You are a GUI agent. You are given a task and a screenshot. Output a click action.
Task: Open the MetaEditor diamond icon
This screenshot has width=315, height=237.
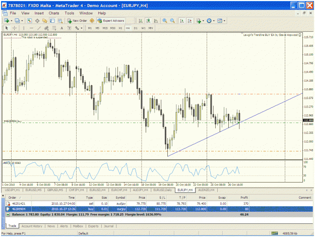point(92,21)
